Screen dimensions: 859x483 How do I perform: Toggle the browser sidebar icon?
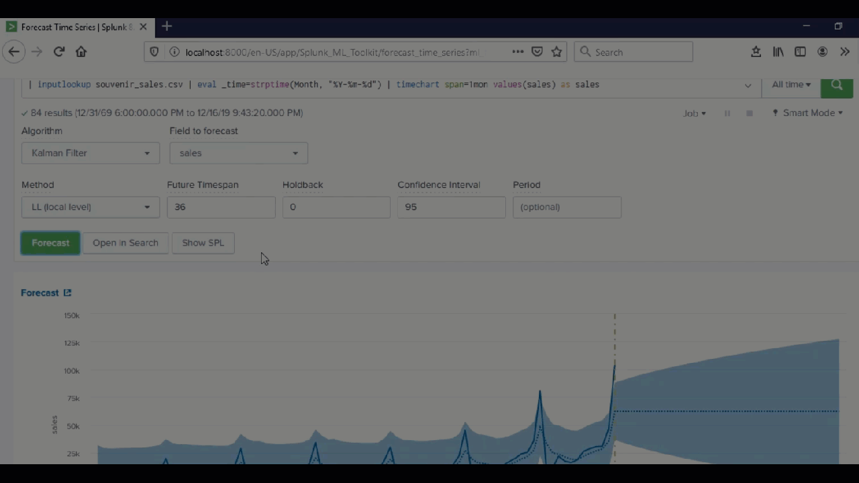(x=800, y=52)
